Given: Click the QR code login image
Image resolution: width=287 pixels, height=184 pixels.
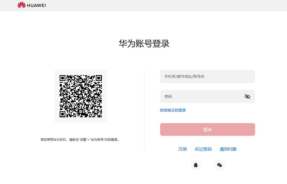Looking at the screenshot, I should tap(81, 96).
